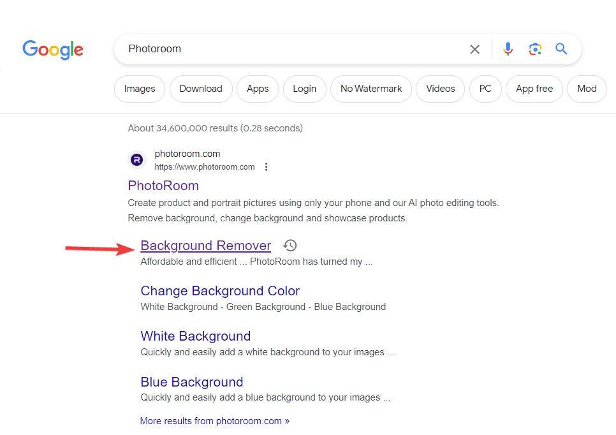Choose the Login filter chip
This screenshot has height=435, width=616.
pos(304,89)
